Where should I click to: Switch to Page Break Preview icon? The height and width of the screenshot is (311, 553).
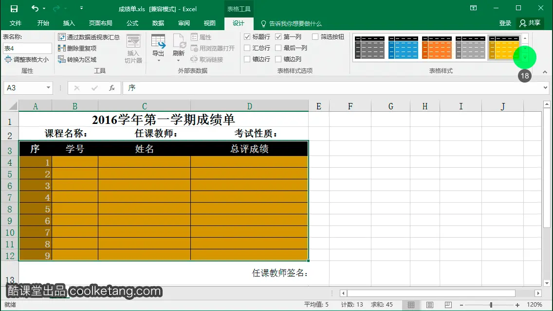(x=448, y=305)
